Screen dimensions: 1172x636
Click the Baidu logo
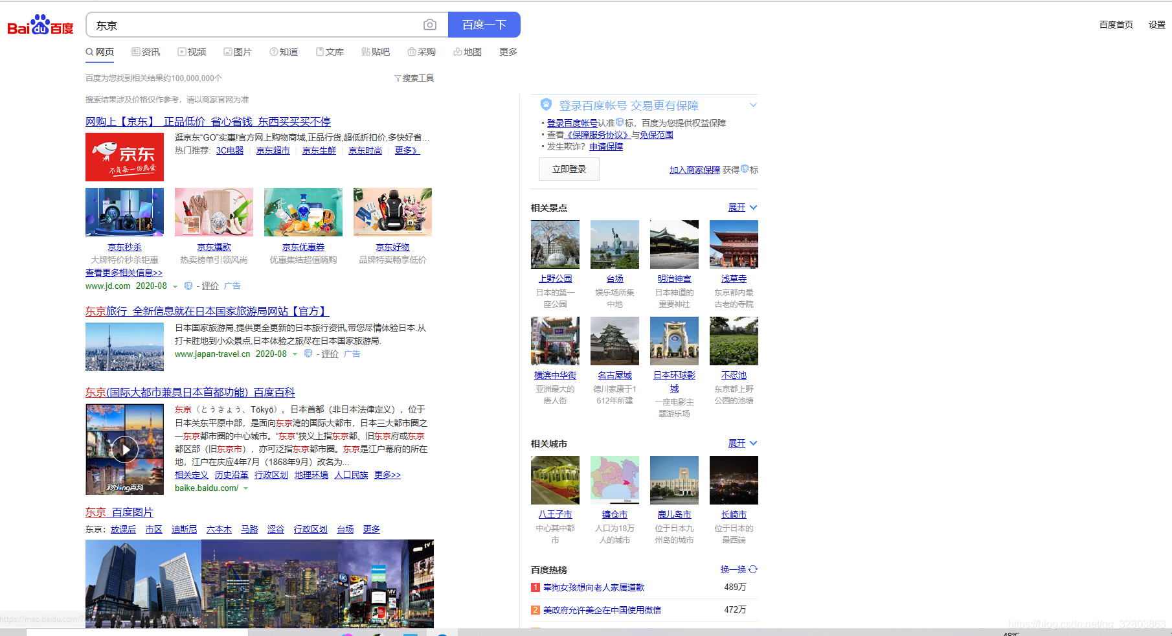click(x=40, y=25)
